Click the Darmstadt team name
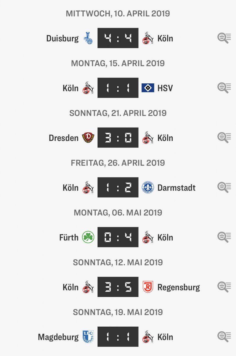This screenshot has height=356, width=236. click(x=176, y=188)
